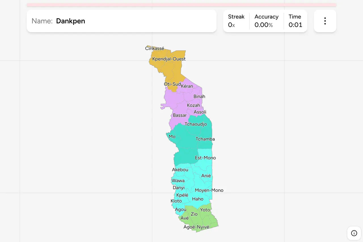Click the Agoè-Nyivé label

coord(196,227)
